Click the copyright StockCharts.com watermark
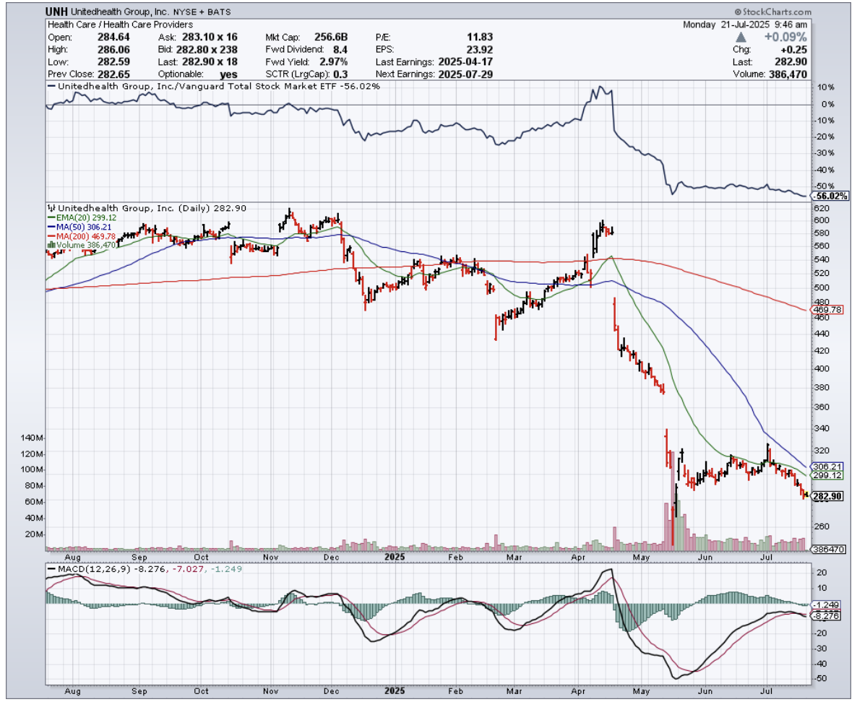The image size is (857, 702). (x=772, y=12)
